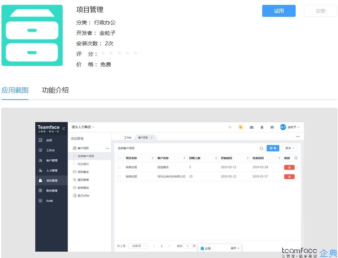Open the three-dot menu beside 客户项目
Viewport: 338px width, 258px height.
click(108, 148)
